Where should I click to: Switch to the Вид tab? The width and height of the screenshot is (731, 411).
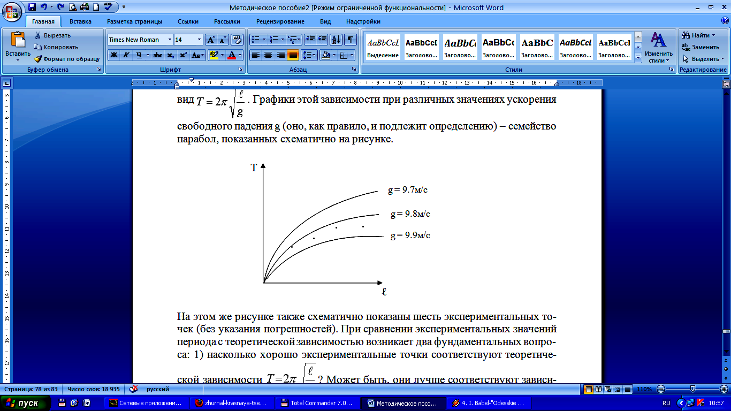point(325,21)
